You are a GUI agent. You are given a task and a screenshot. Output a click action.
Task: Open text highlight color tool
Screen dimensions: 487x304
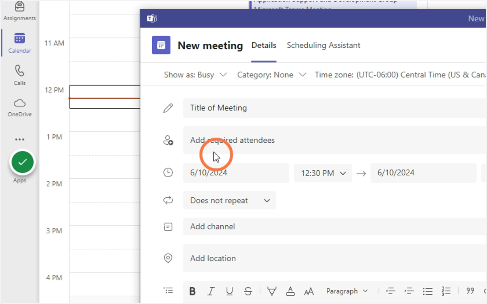[x=272, y=291]
